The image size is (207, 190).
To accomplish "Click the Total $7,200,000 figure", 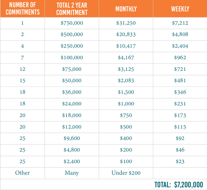I will click(179, 185).
